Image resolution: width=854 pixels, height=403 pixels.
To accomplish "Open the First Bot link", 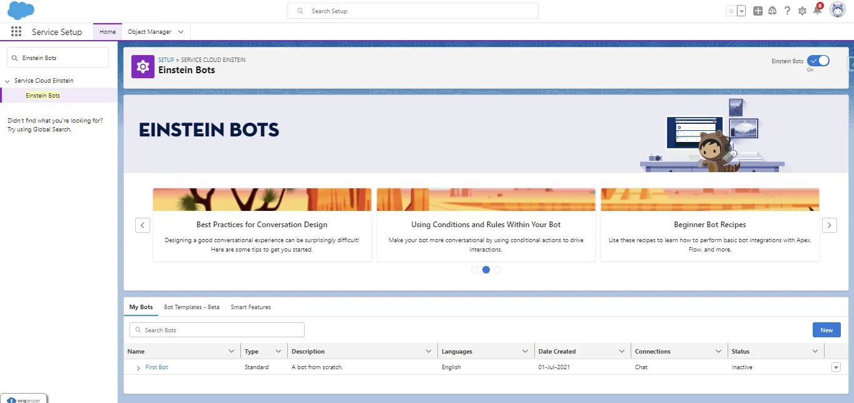I will [156, 367].
